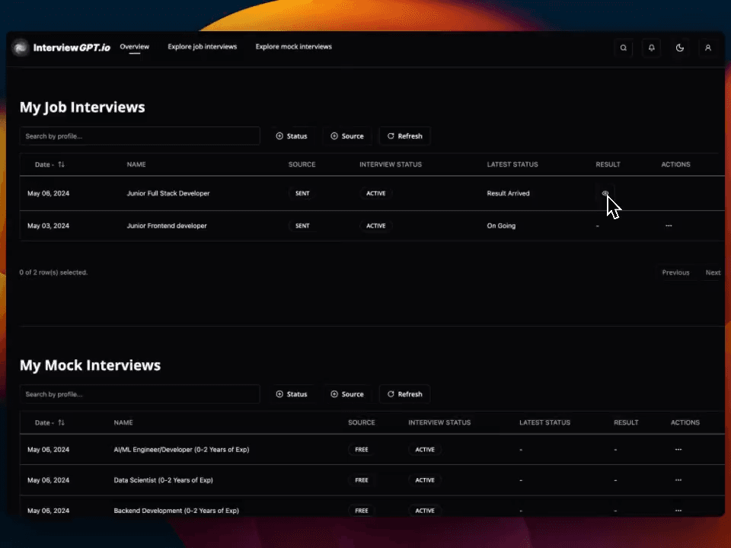Switch to Explore mock interviews tab
Viewport: 731px width, 548px height.
click(x=294, y=47)
